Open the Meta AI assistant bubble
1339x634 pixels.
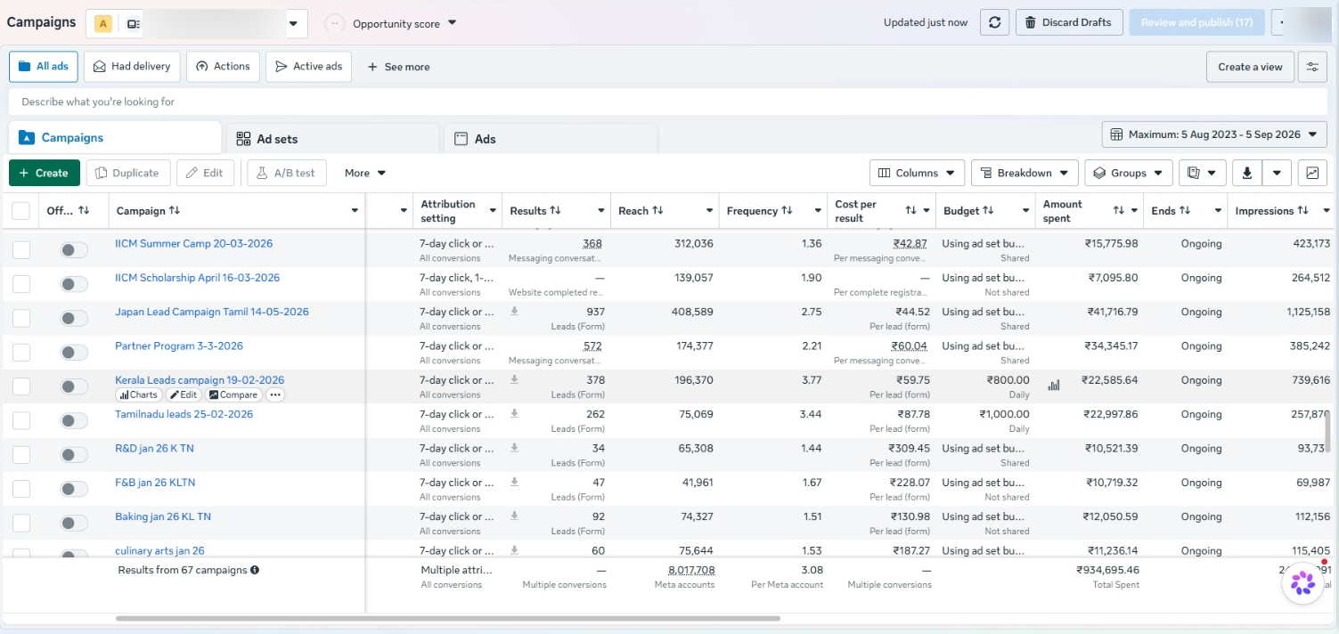[x=1302, y=583]
